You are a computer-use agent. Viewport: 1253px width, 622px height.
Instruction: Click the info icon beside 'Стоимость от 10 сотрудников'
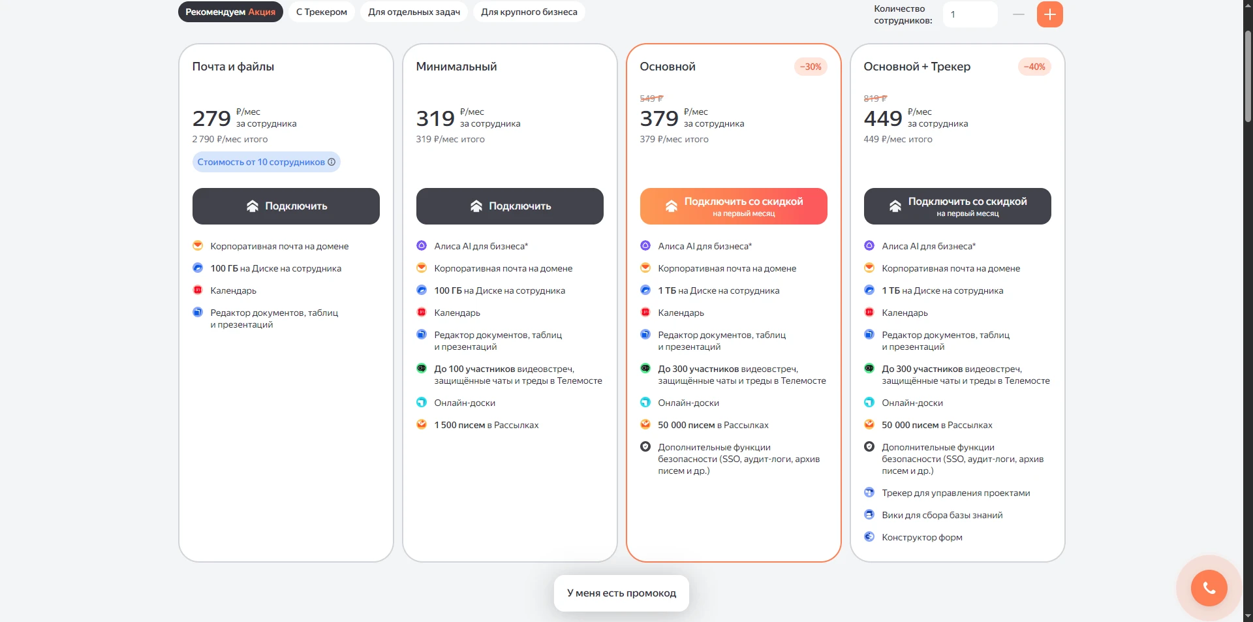(332, 162)
